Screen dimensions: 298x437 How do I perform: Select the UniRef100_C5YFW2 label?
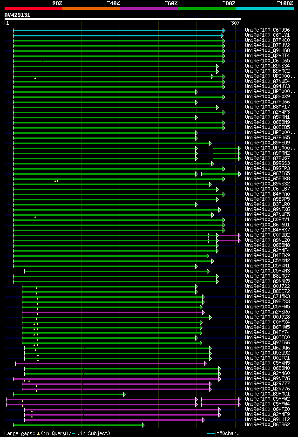click(x=267, y=399)
